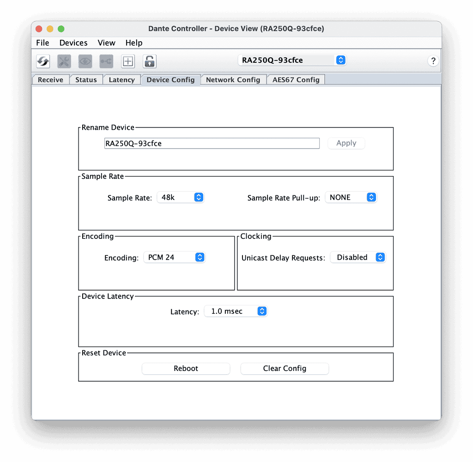Switch to the AES67 Config tab

click(296, 80)
